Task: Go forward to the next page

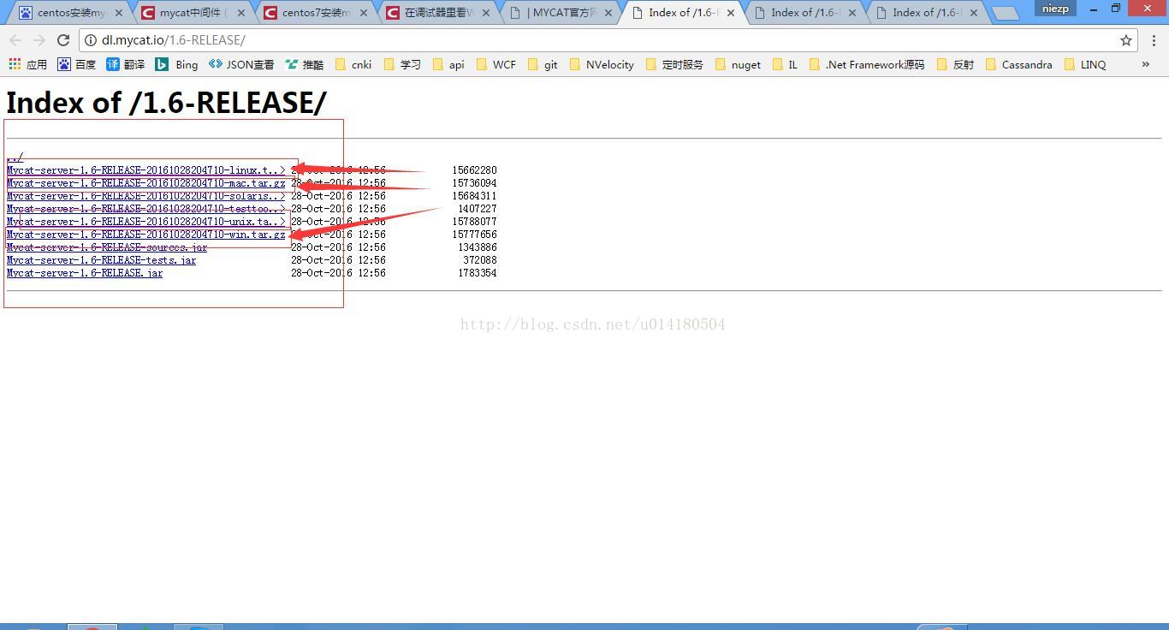Action: (x=39, y=40)
